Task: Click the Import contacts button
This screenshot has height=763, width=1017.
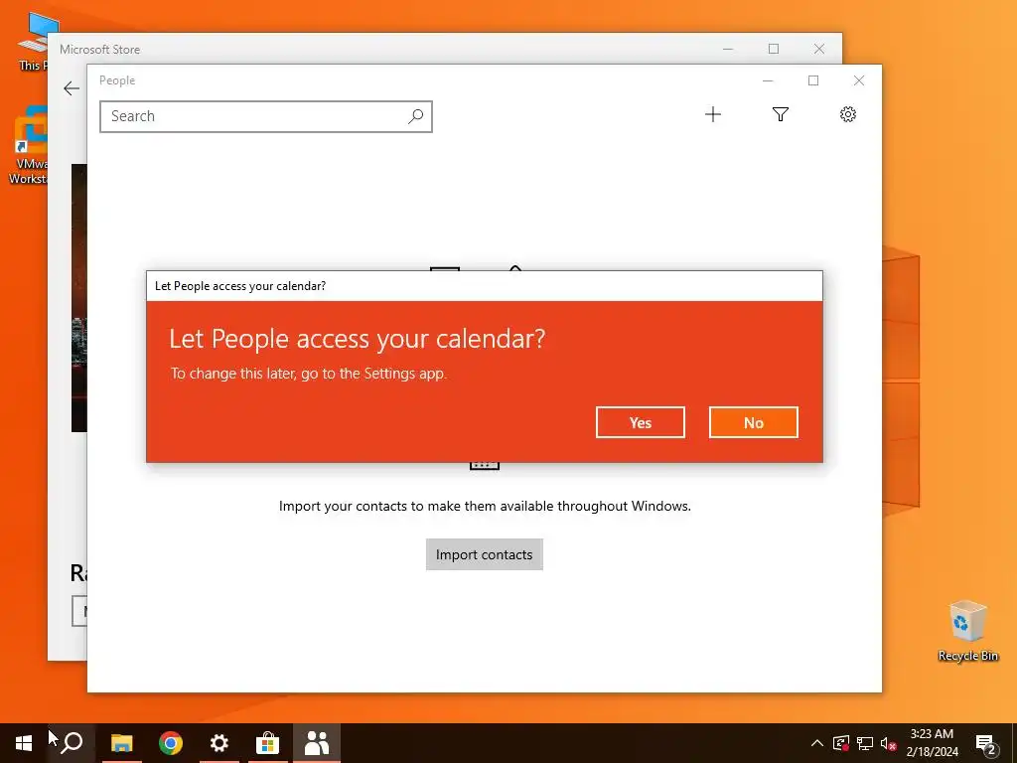Action: click(485, 554)
